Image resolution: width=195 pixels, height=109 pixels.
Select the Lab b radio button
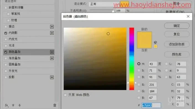click(167, 77)
